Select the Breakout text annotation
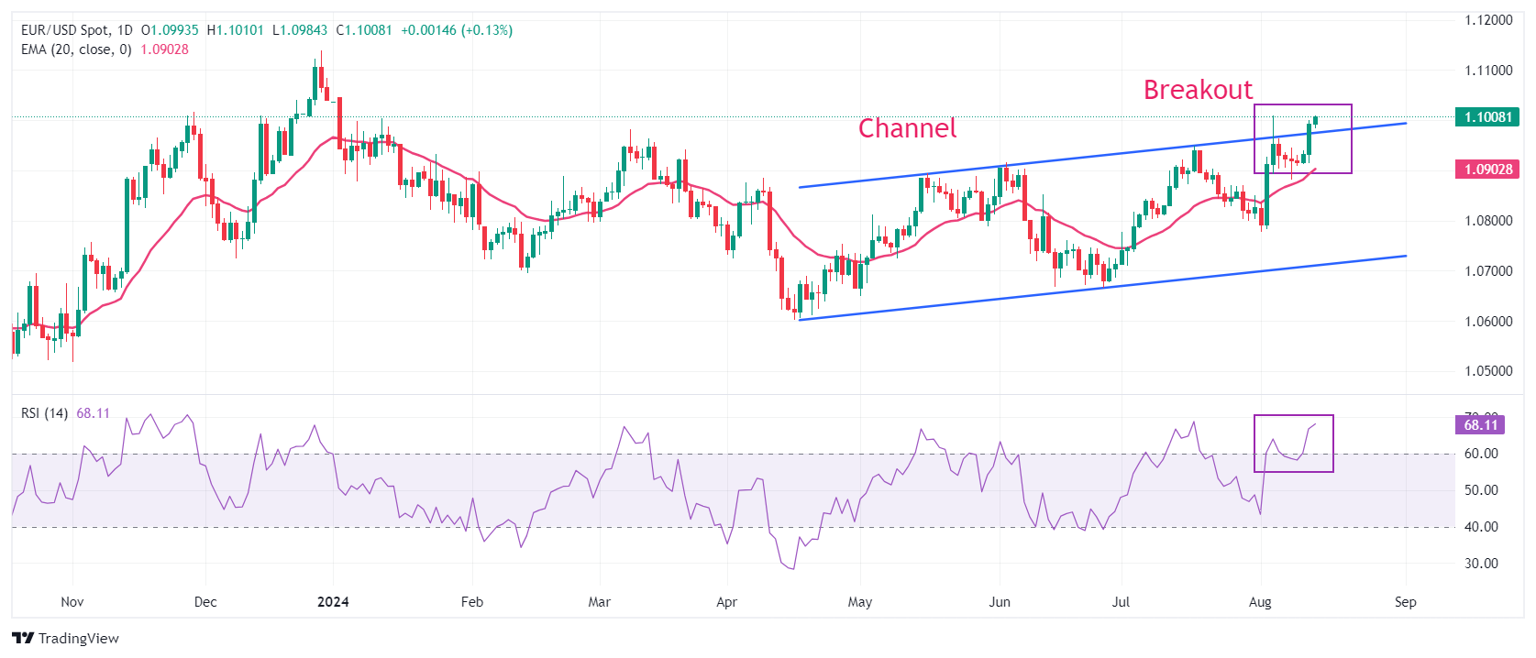The width and height of the screenshot is (1536, 658). (x=1197, y=90)
